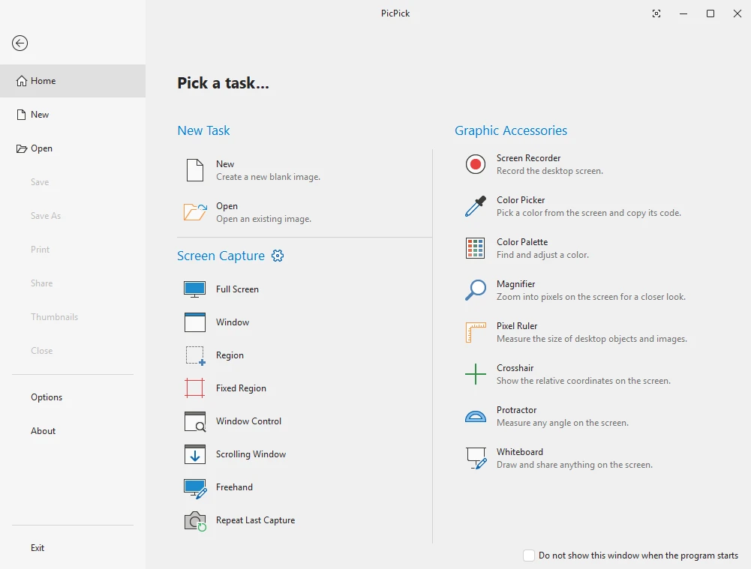Open the Protractor icon
Screen dimensions: 751x569
(x=476, y=416)
